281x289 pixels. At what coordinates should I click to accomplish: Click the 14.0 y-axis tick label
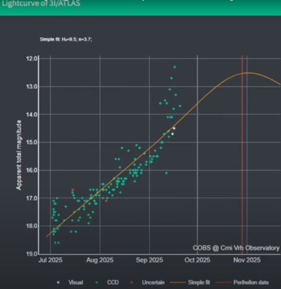point(32,114)
